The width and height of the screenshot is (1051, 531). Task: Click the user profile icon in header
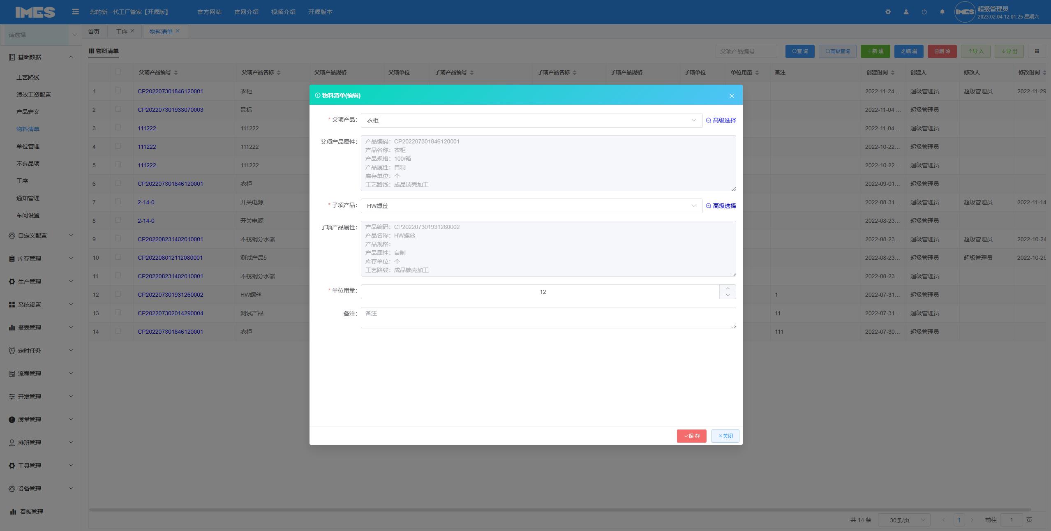click(x=906, y=12)
